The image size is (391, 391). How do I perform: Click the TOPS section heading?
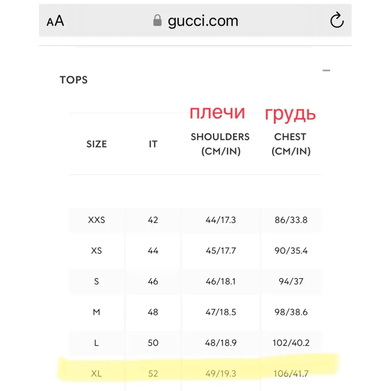click(x=74, y=80)
